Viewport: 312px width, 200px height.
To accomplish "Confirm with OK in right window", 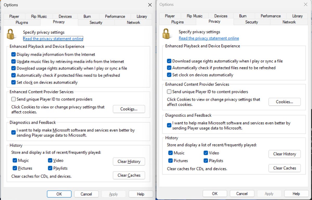I will click(x=215, y=194).
